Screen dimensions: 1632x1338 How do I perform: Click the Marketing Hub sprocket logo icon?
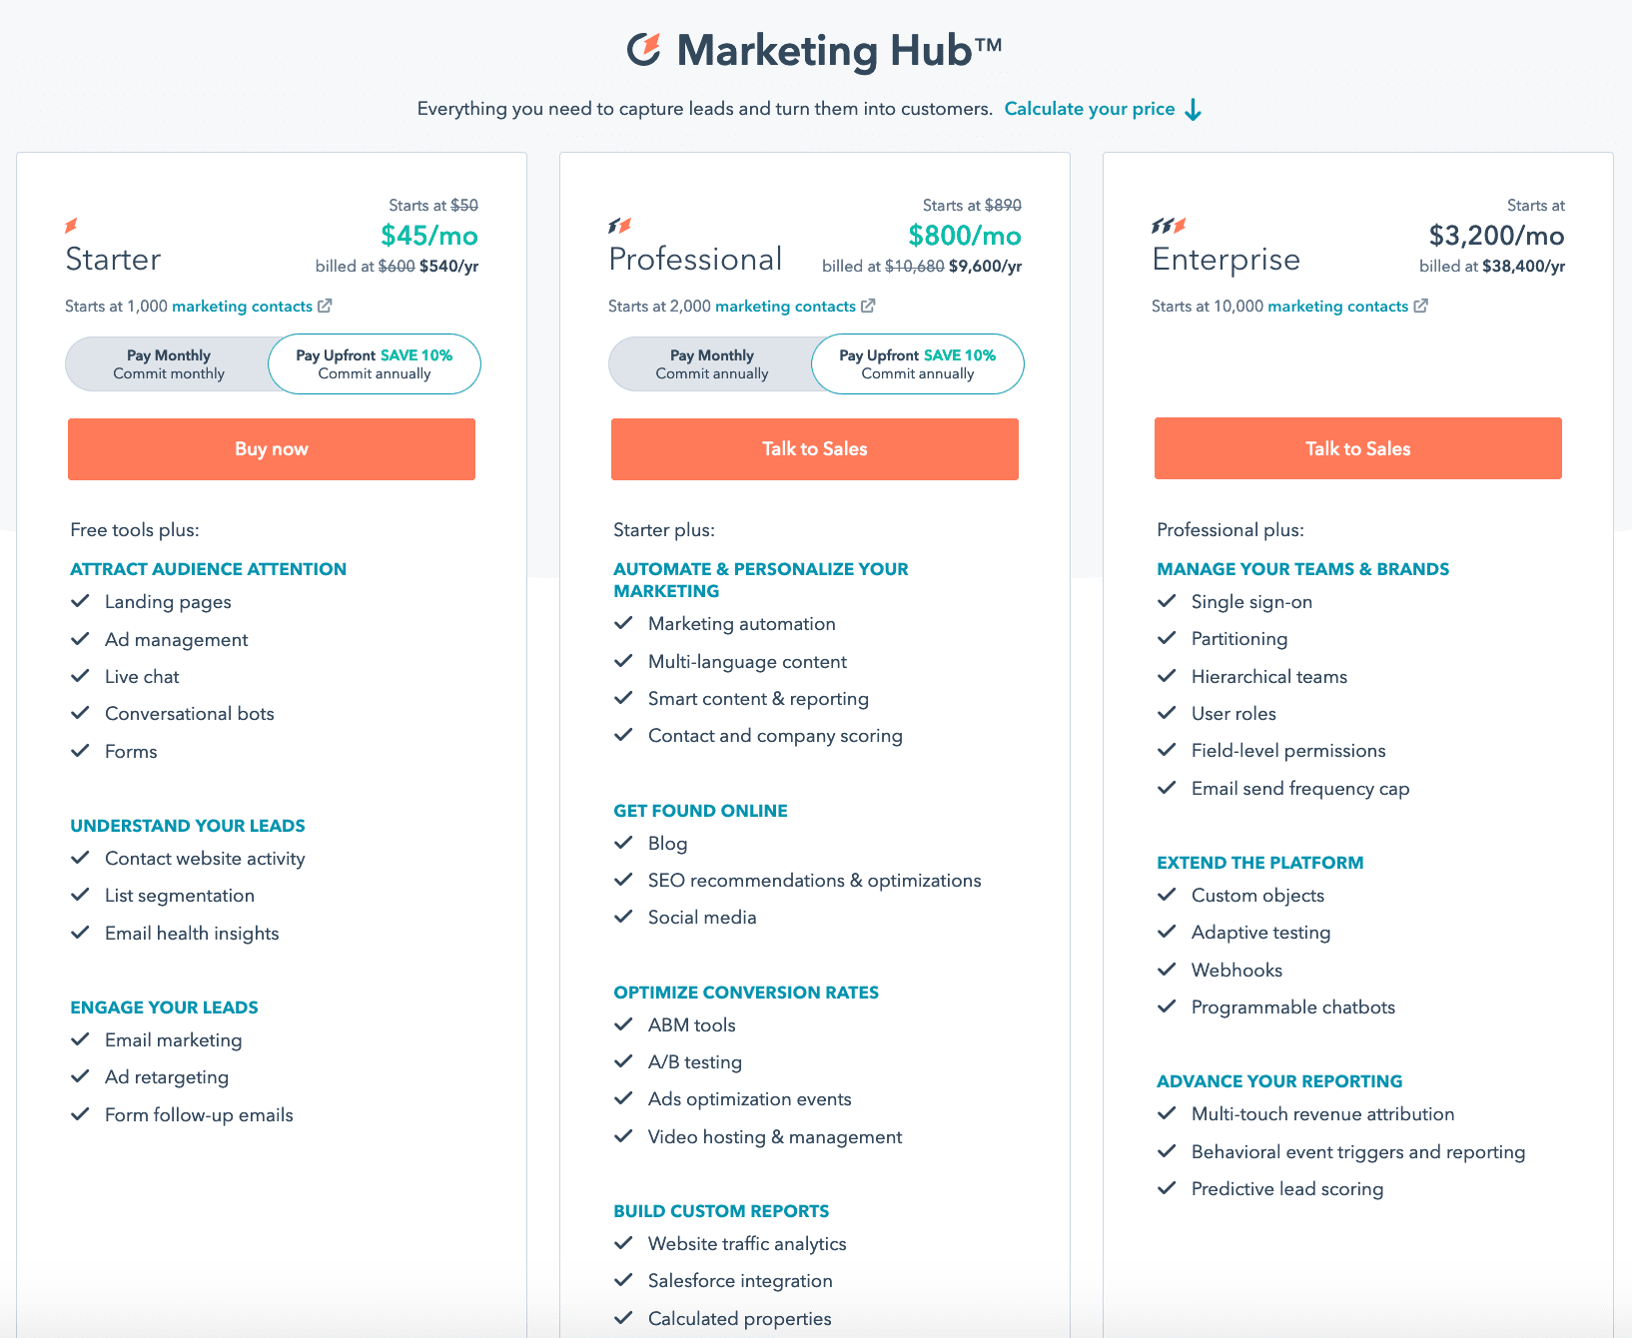point(644,50)
